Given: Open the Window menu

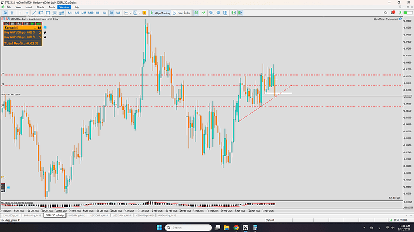Looking at the screenshot, I should click(x=64, y=7).
